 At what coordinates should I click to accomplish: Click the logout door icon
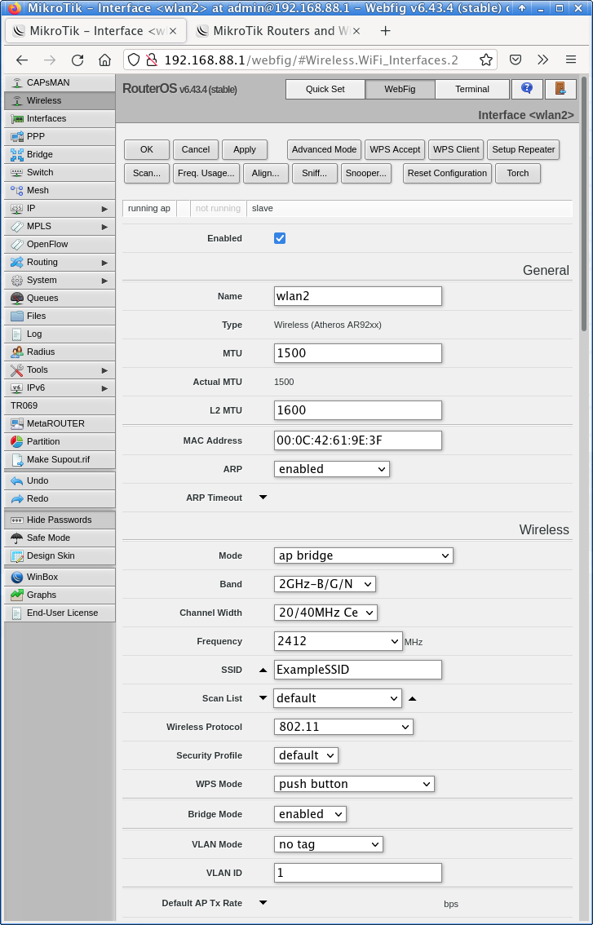coord(560,89)
